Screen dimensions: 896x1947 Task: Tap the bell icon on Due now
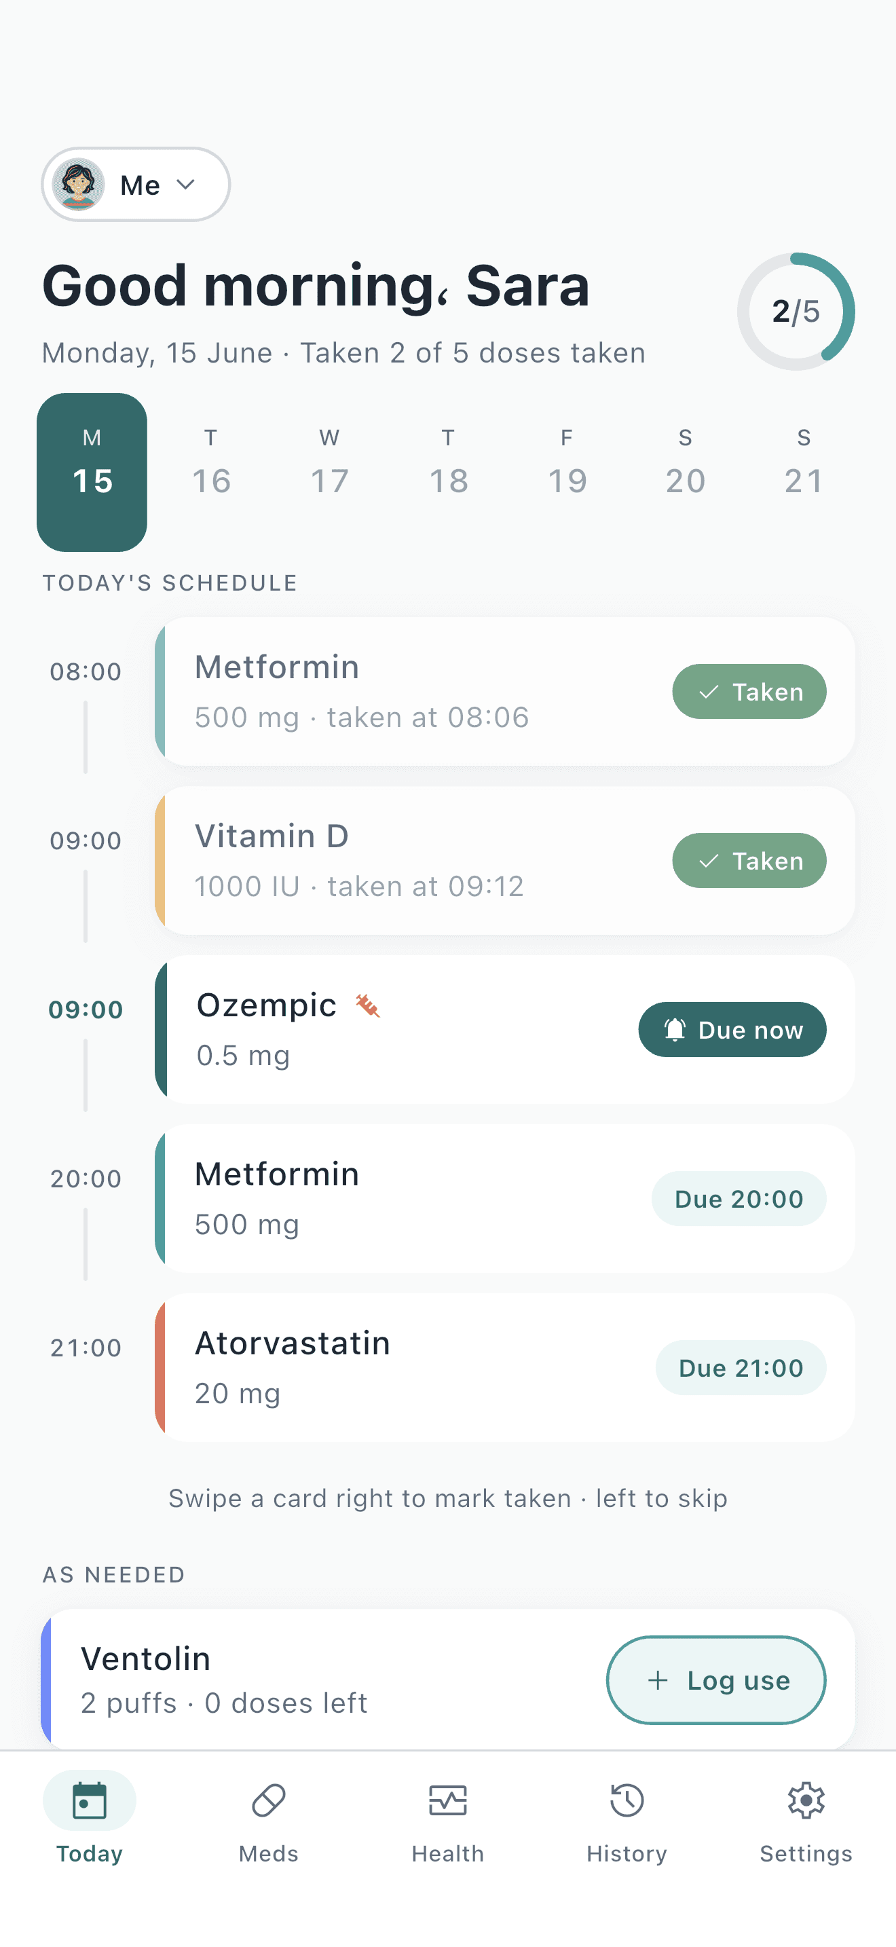[x=674, y=1029]
